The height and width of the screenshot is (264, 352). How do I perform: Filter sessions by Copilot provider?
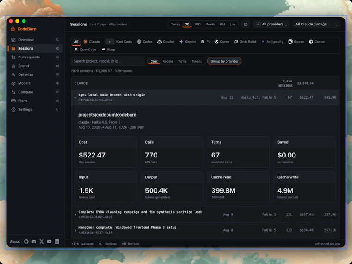(x=166, y=42)
